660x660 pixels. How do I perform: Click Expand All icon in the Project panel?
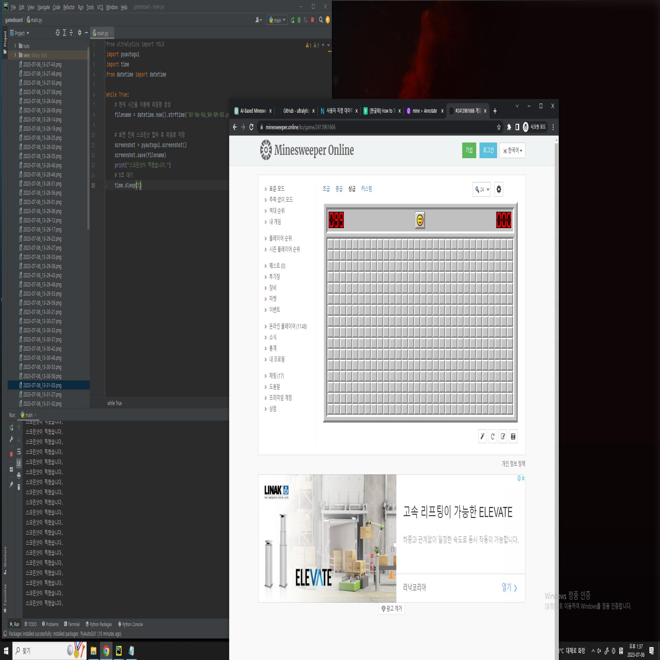pyautogui.click(x=64, y=33)
